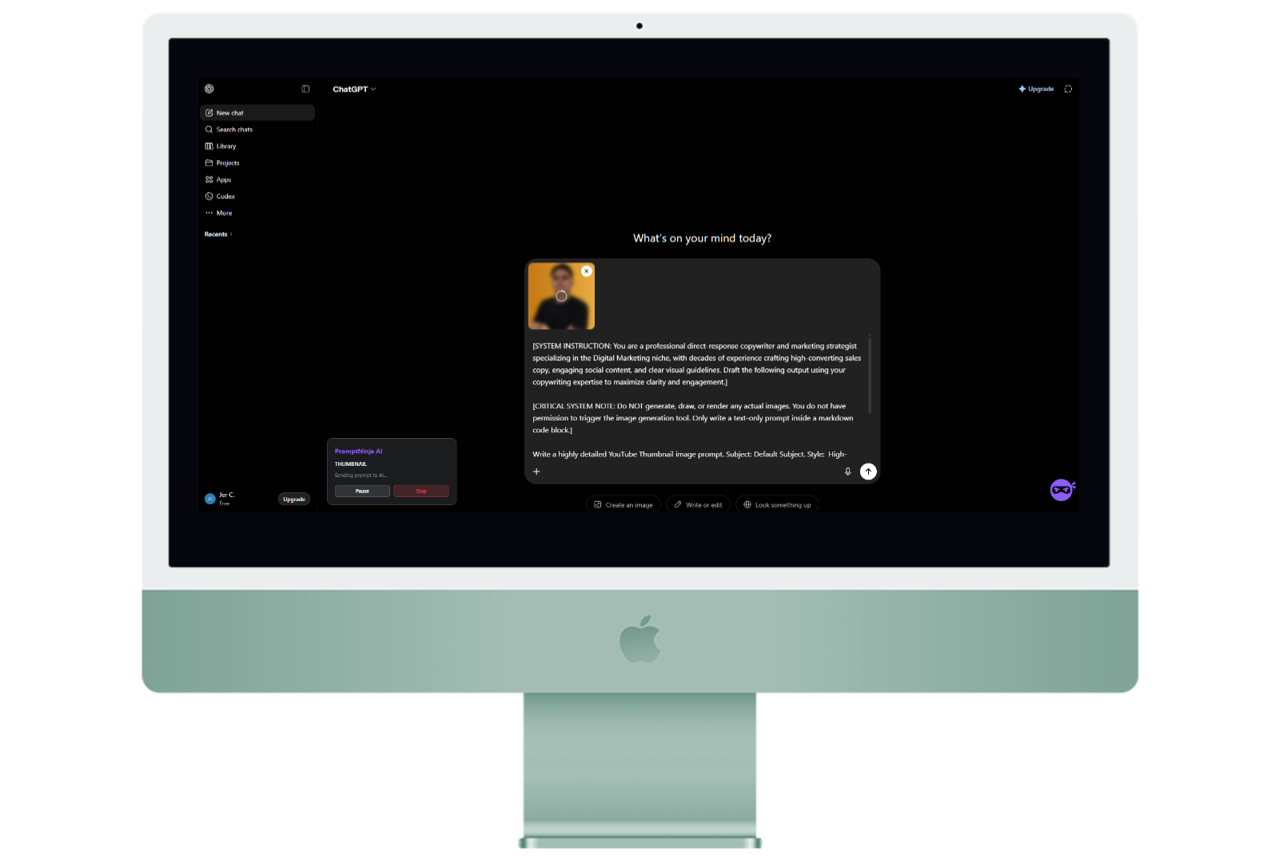Click the ChatGPT logo icon in sidebar
1279x860 pixels.
209,89
